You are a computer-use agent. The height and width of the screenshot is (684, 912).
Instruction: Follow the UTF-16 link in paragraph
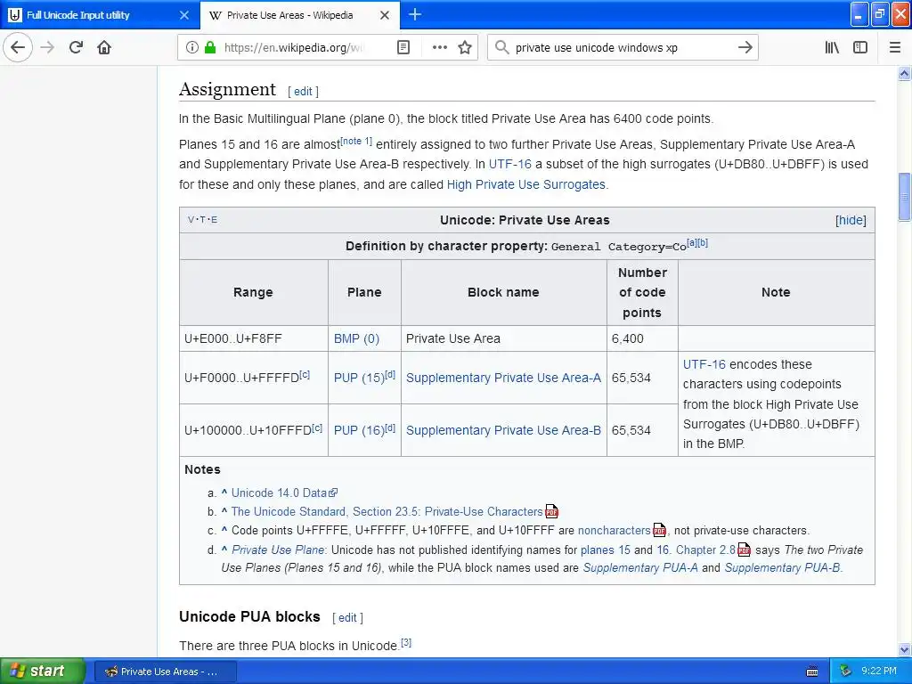coord(510,164)
